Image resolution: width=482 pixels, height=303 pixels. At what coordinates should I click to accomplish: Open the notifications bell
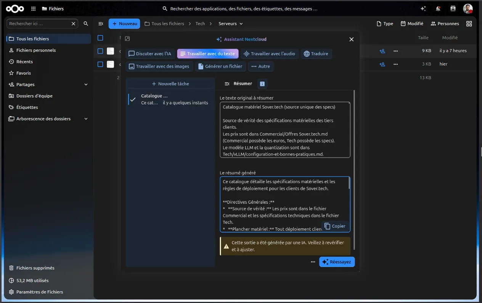coord(438,8)
